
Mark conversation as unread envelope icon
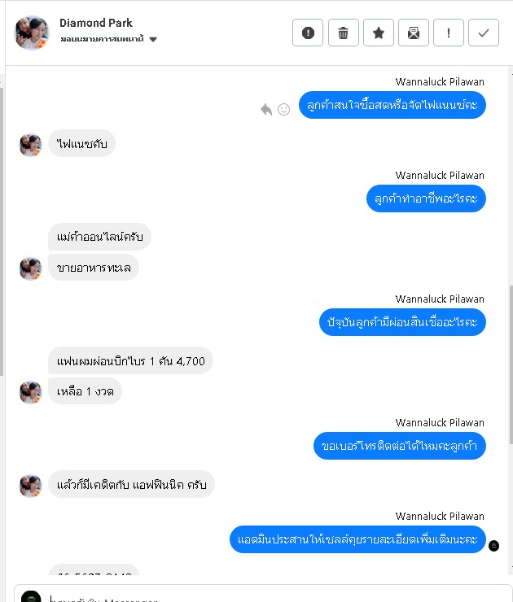414,33
